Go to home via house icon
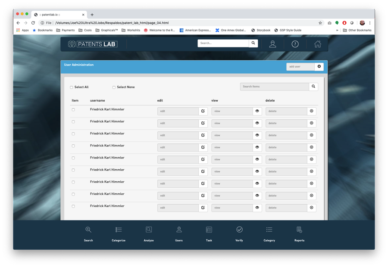 (317, 44)
